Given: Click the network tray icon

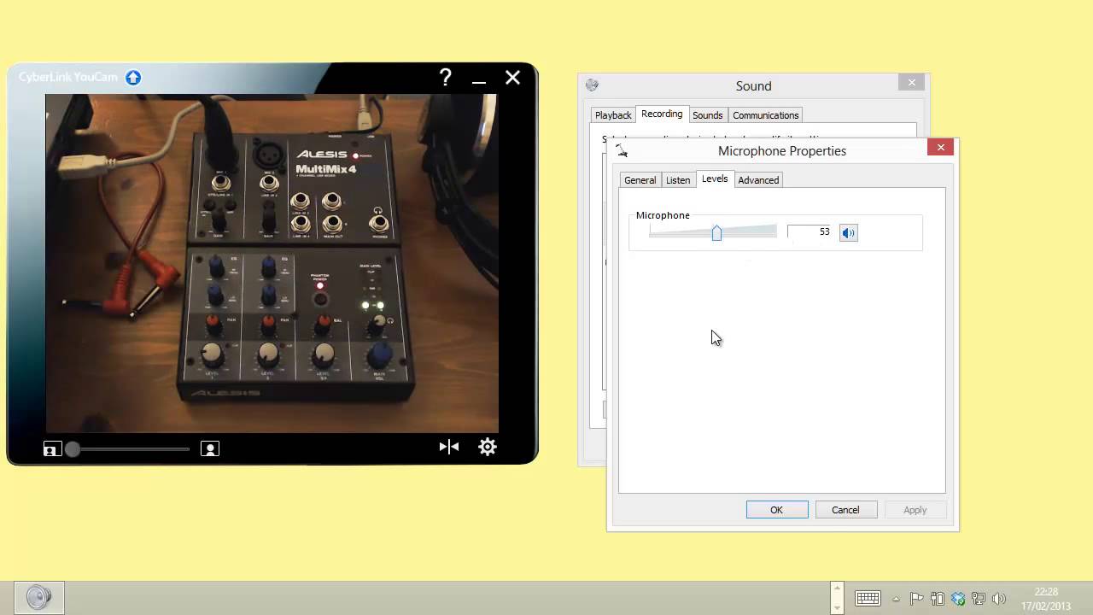Looking at the screenshot, I should [x=979, y=599].
